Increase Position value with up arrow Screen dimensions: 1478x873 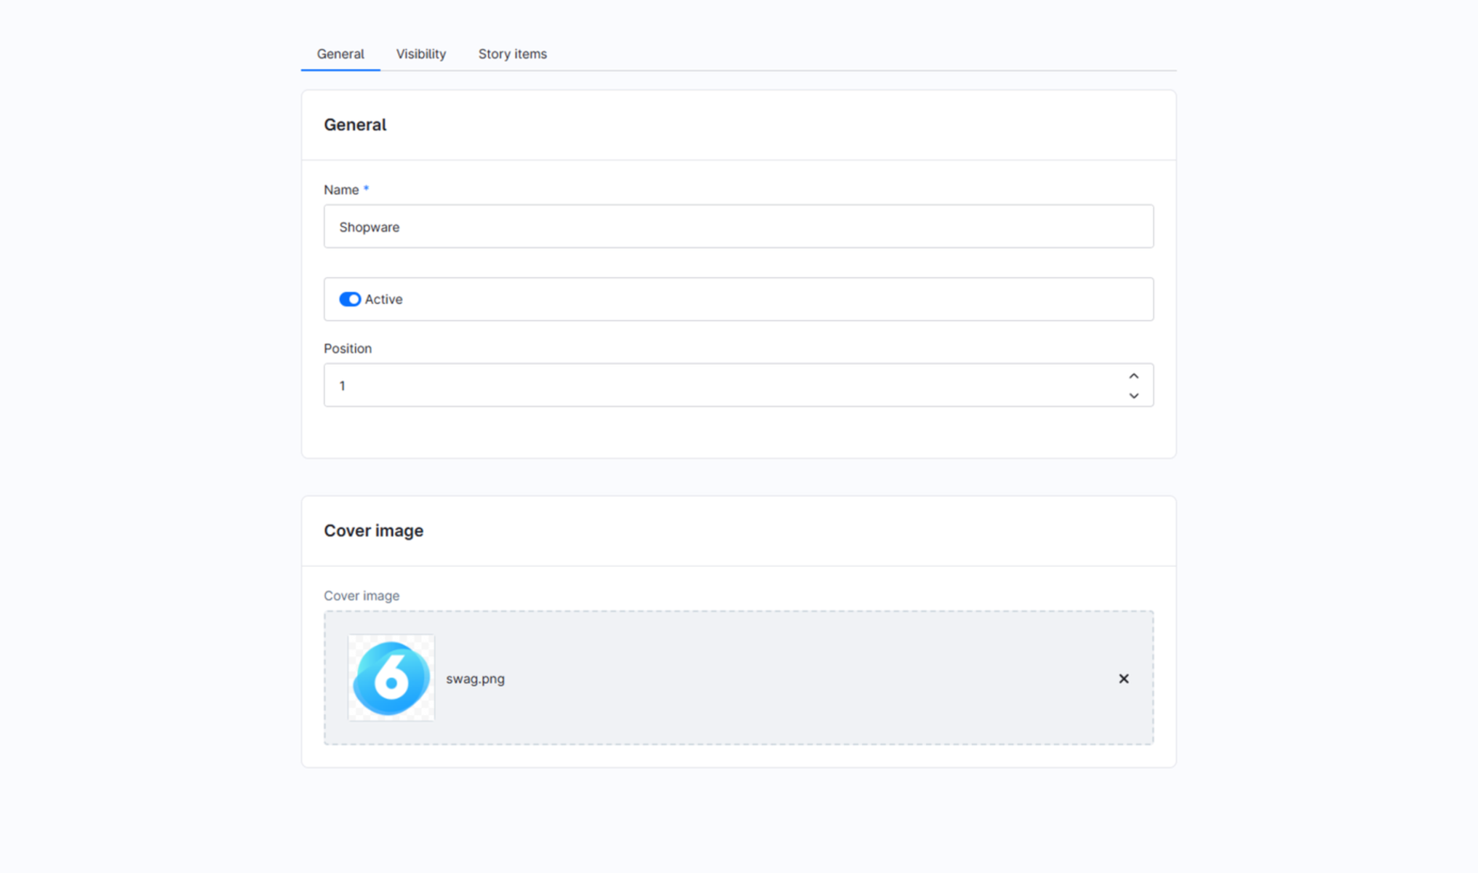tap(1133, 376)
